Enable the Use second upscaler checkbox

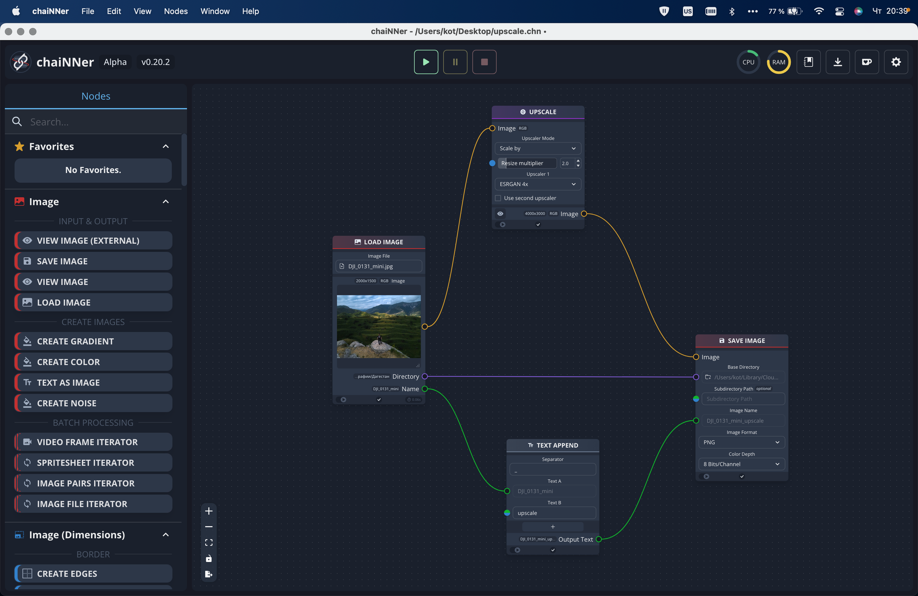(x=498, y=198)
